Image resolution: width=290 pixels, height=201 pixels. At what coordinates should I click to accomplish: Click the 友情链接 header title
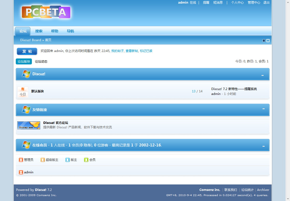tap(40, 110)
